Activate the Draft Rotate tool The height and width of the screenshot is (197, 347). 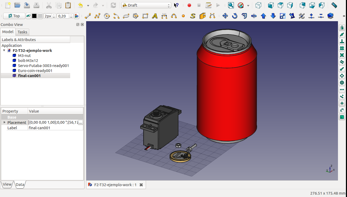pos(235,16)
